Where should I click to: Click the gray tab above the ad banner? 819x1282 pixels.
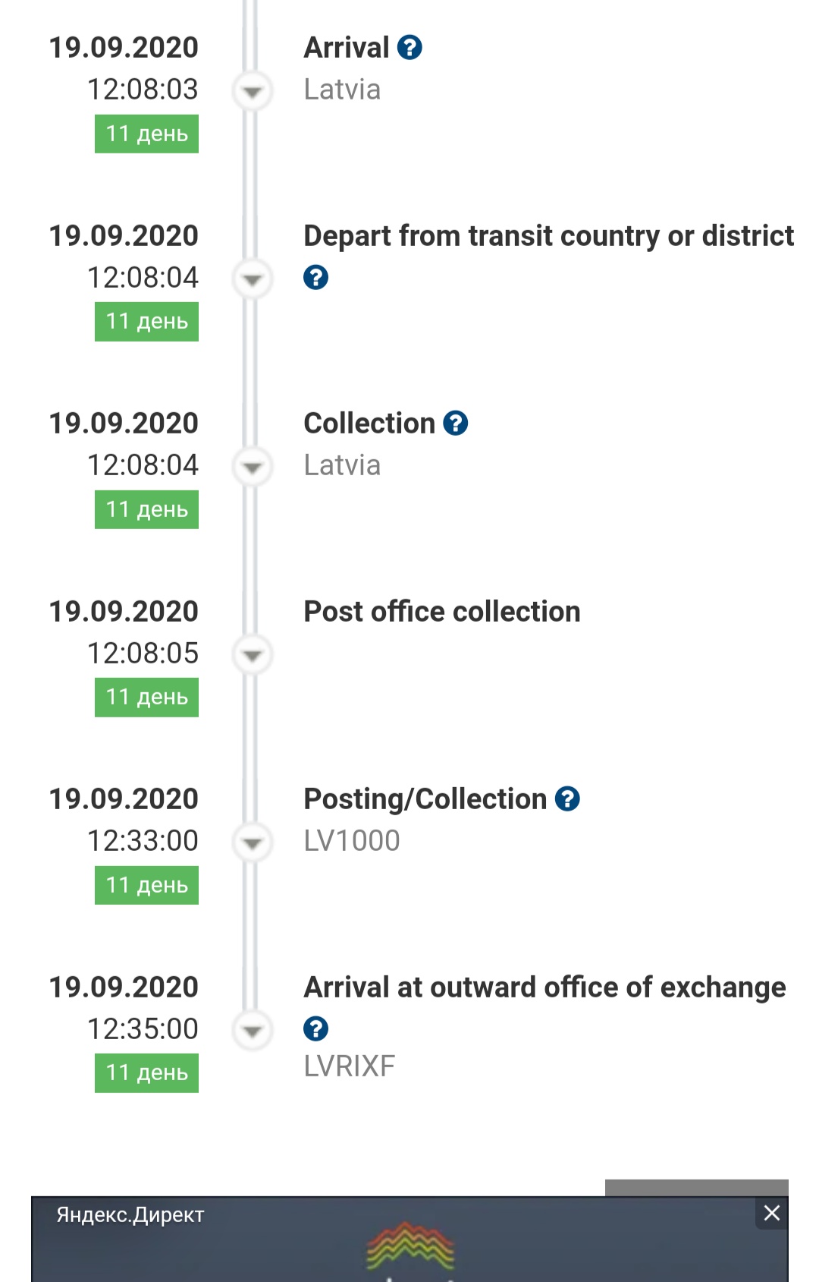coord(696,1188)
